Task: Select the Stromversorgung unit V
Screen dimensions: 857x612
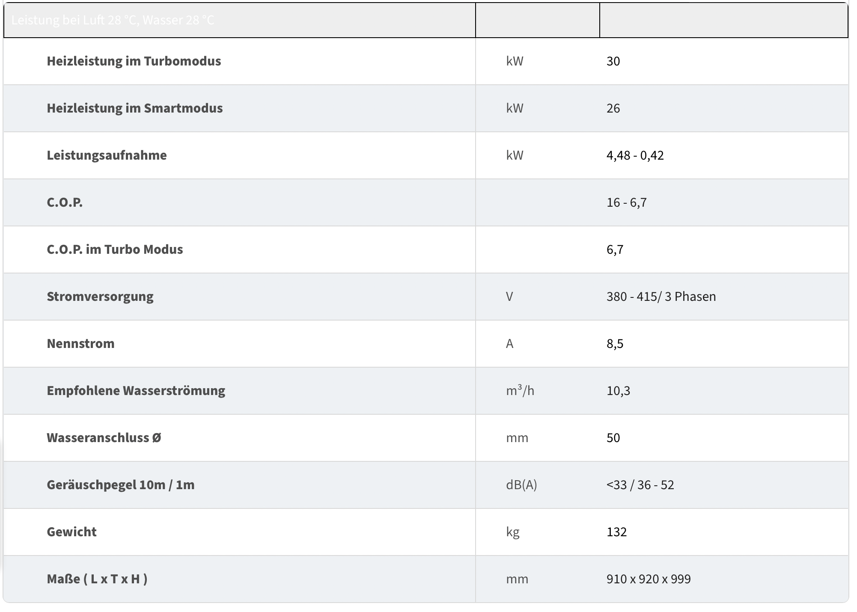Action: [x=509, y=297]
